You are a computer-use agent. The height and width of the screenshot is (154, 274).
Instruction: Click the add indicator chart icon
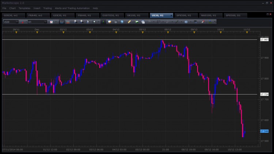137,22
